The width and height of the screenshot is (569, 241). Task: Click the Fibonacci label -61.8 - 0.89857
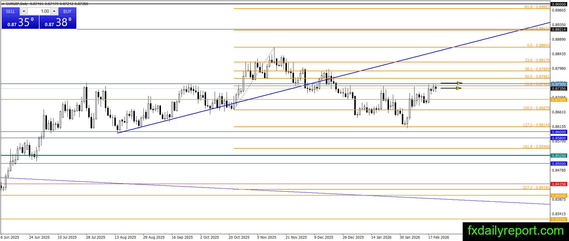pos(537,7)
